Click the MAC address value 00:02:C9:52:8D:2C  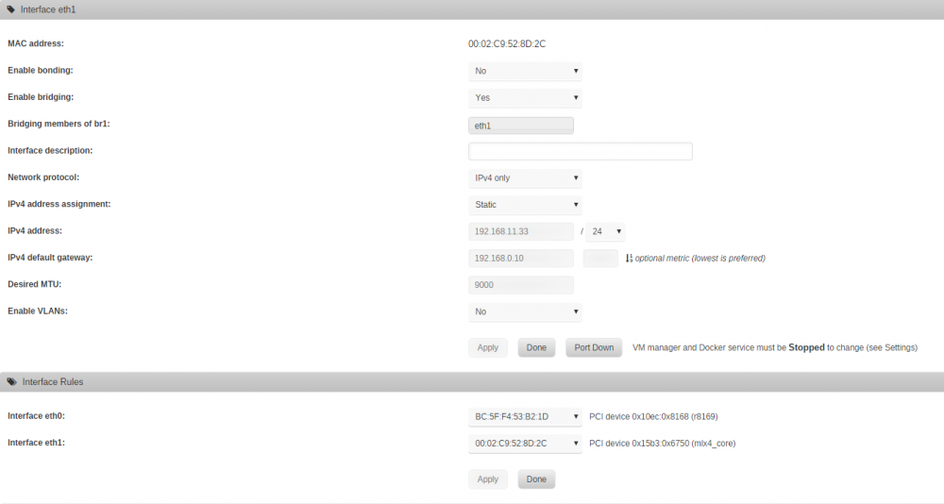coord(507,44)
